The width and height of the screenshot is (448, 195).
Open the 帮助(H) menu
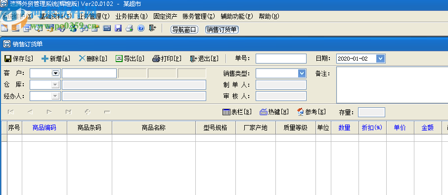(x=269, y=17)
